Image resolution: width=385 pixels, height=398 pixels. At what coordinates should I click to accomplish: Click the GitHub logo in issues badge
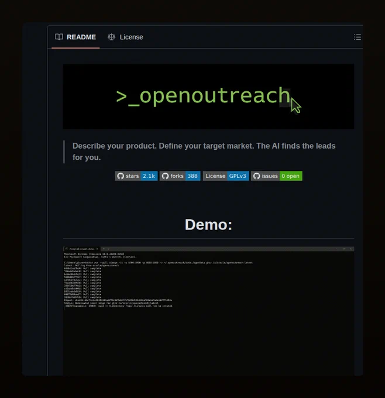pos(257,176)
